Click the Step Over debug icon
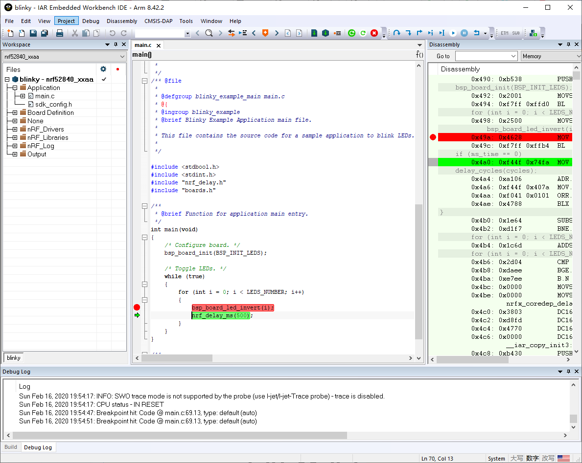 [x=397, y=33]
